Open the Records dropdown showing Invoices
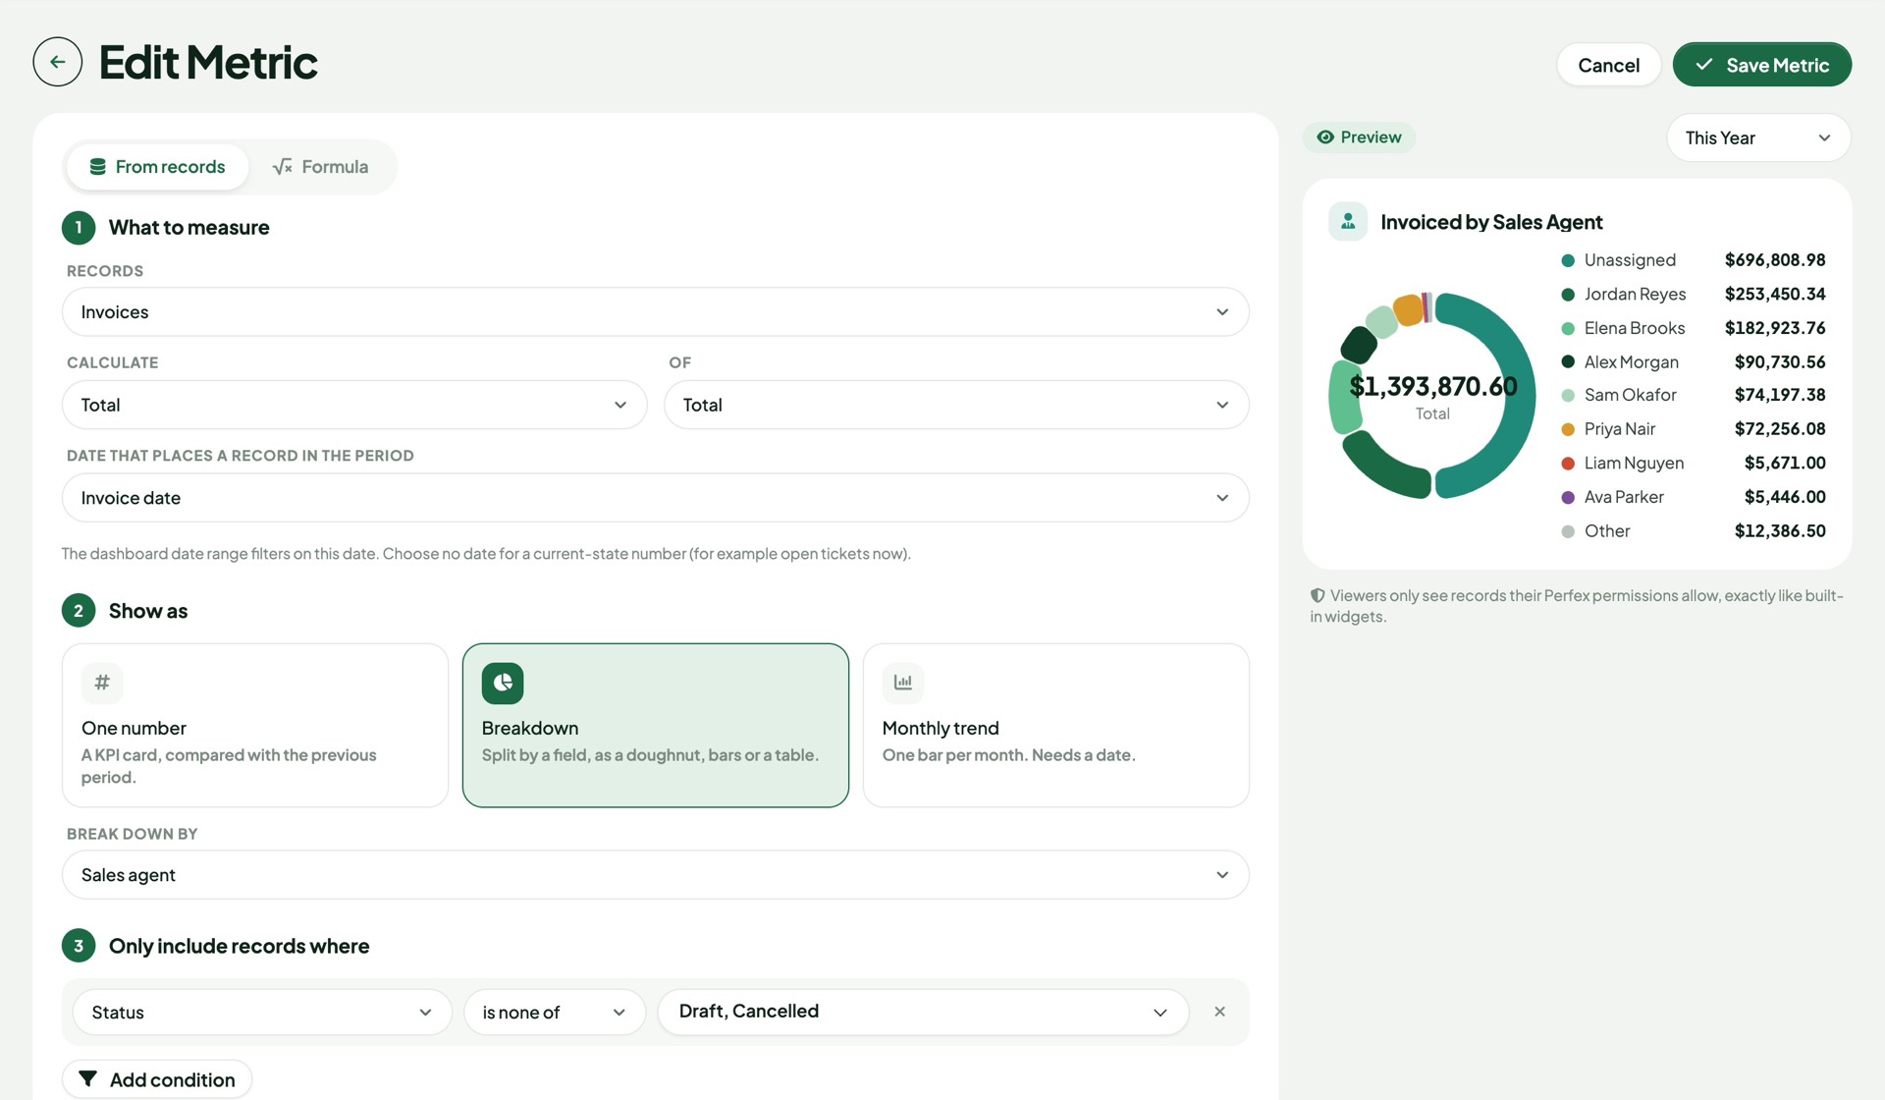1885x1100 pixels. [656, 312]
